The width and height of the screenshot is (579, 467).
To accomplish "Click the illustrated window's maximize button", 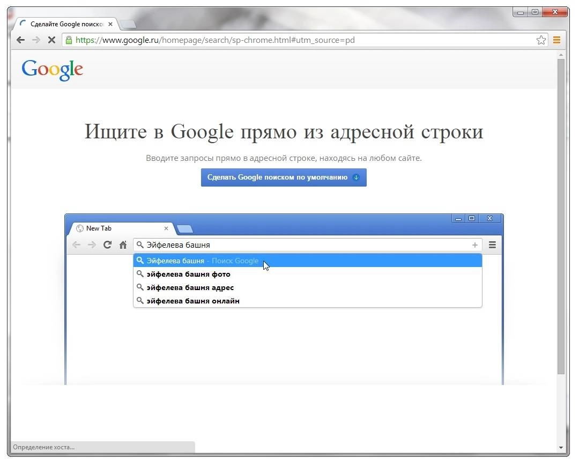I will (x=472, y=219).
